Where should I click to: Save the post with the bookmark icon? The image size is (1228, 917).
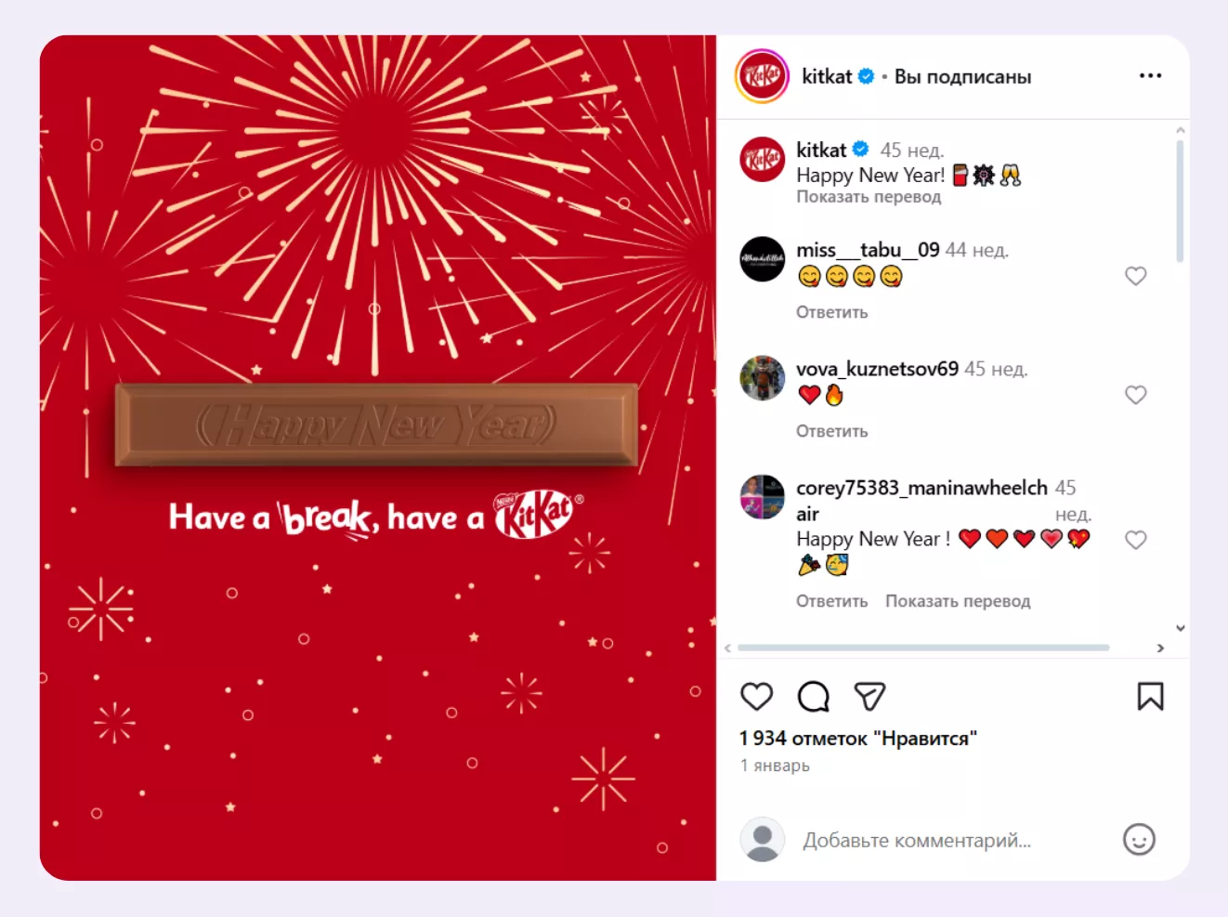pyautogui.click(x=1150, y=697)
